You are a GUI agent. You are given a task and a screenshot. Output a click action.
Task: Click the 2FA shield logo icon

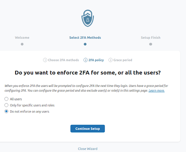(x=88, y=18)
